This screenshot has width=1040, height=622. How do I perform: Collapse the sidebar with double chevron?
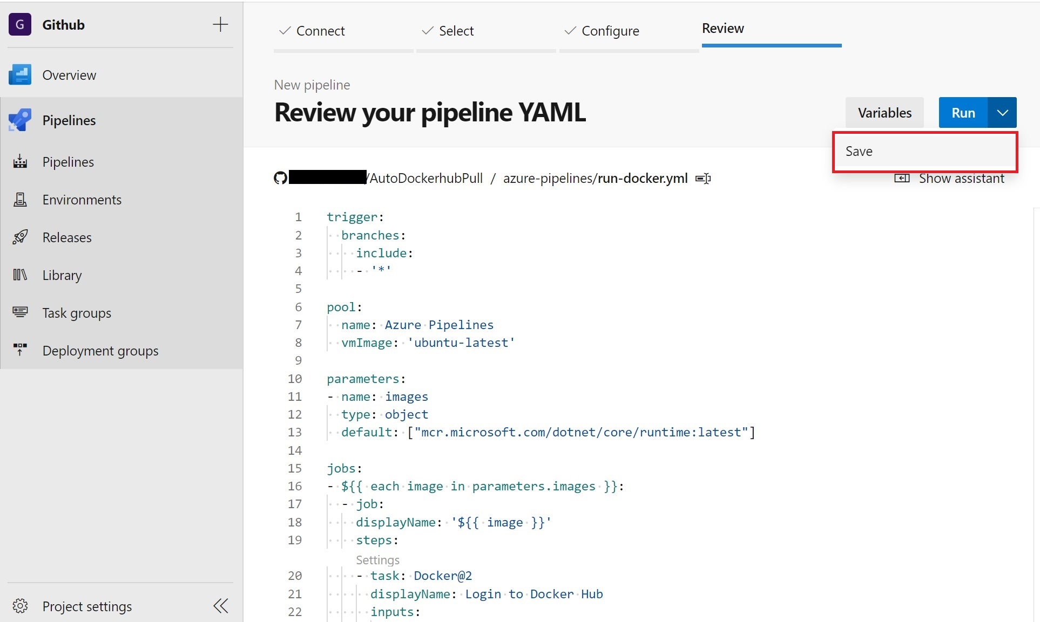pos(220,606)
